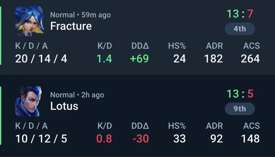This screenshot has height=157, width=275.
Task: Click the Fracture ACS value 264
Action: [x=250, y=59]
